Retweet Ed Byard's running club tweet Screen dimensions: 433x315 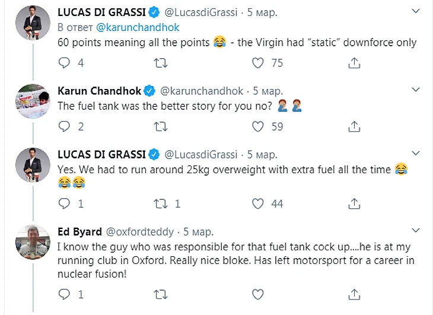coord(160,294)
